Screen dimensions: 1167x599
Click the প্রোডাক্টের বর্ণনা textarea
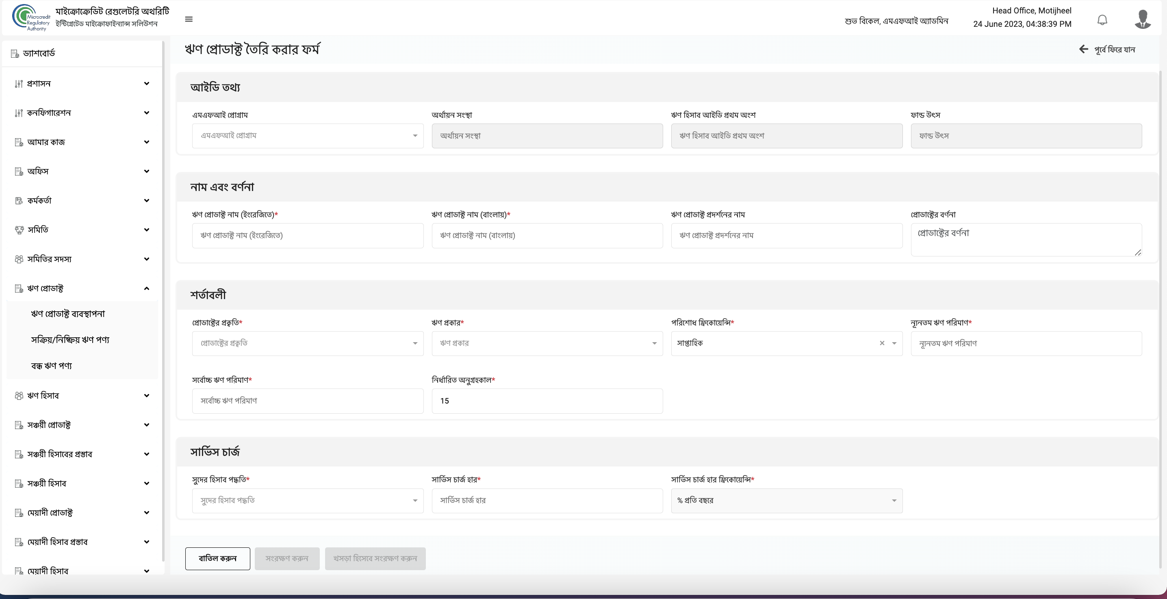click(x=1026, y=239)
